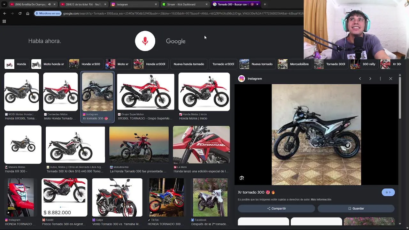This screenshot has width=409, height=230.
Task: Select the 'Tornado 300l' filter chip
Action: [331, 64]
